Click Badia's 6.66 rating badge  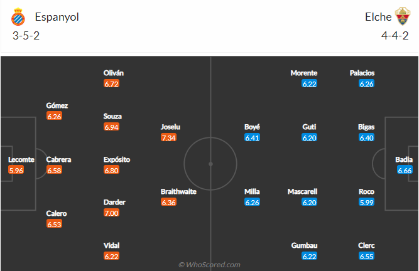pyautogui.click(x=405, y=170)
